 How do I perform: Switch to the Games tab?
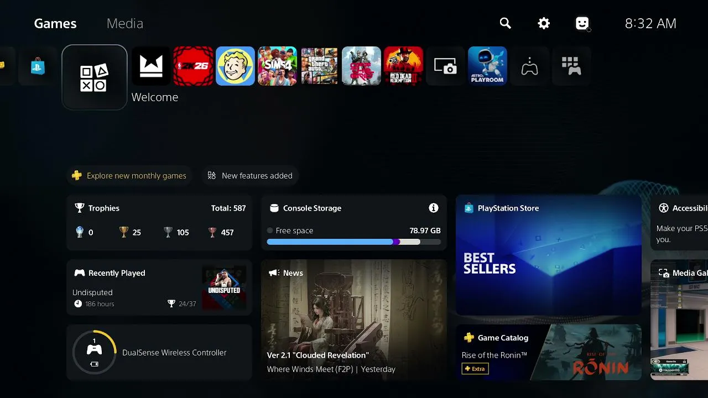(55, 23)
